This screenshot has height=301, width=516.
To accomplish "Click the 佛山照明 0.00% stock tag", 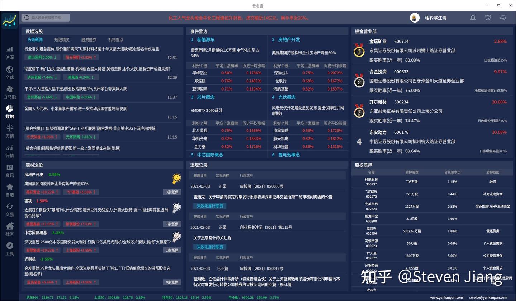I will pyautogui.click(x=42, y=57).
